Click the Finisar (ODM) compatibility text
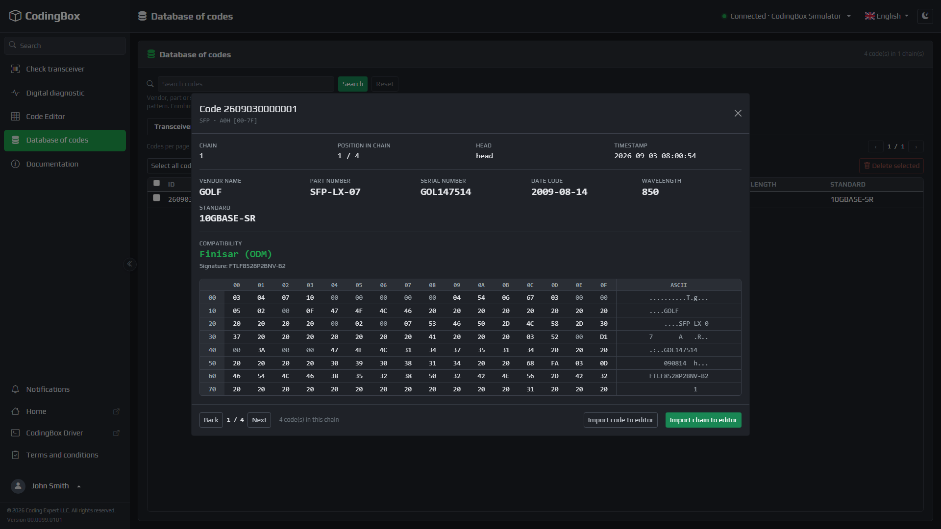 pos(236,254)
